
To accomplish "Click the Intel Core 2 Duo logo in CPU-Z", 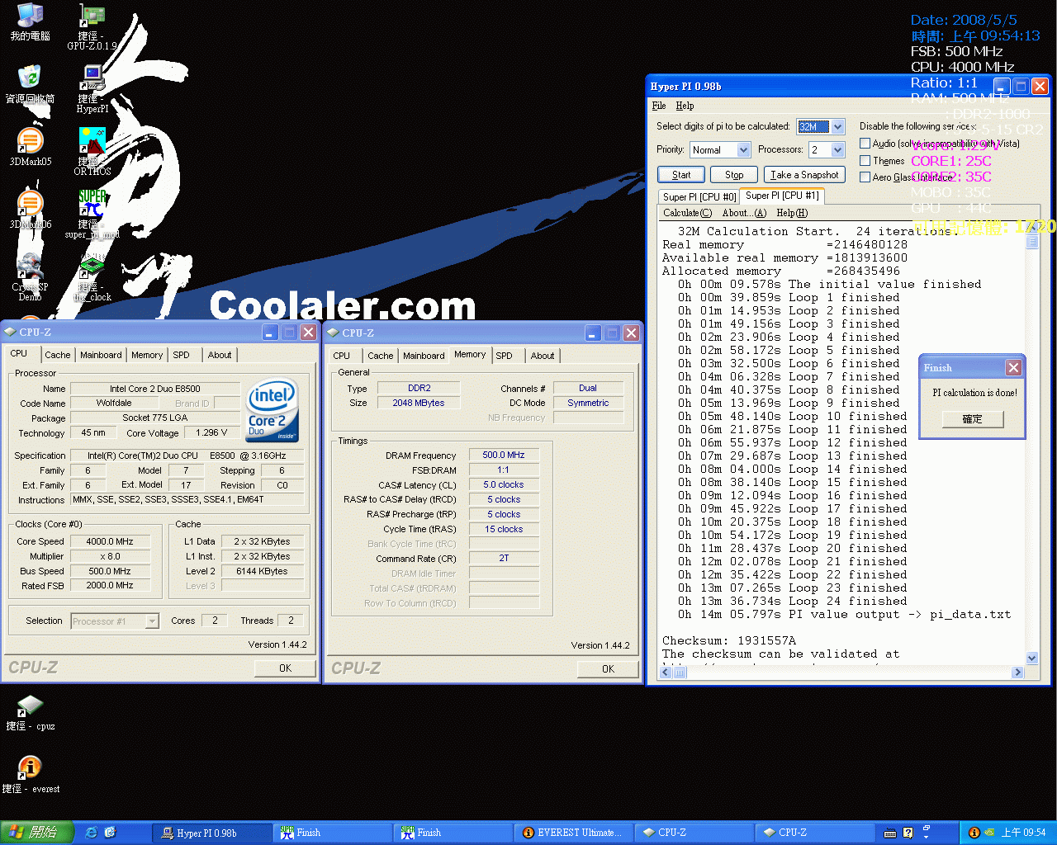I will (x=273, y=410).
